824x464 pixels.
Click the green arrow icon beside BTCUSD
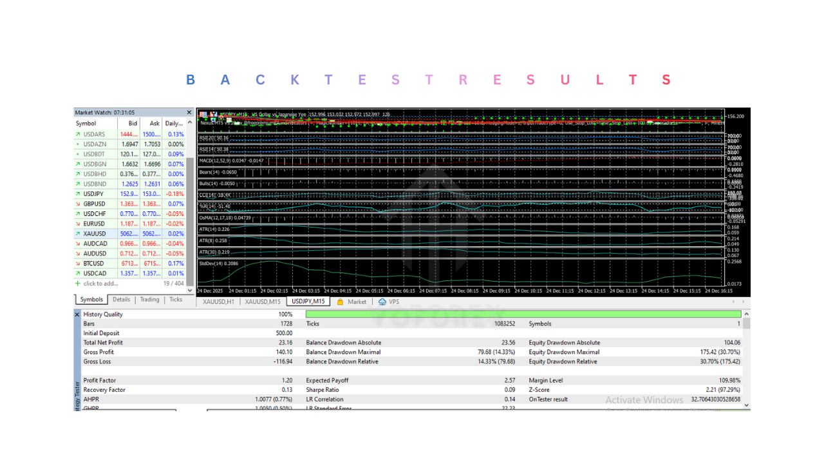[79, 263]
